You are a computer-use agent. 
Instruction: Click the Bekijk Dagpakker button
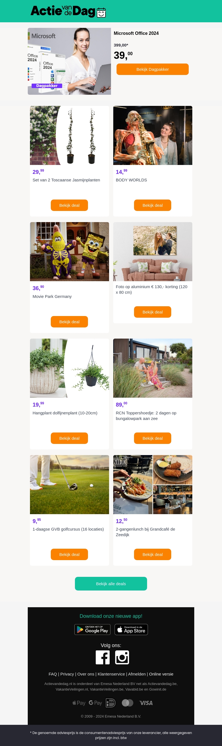click(153, 69)
